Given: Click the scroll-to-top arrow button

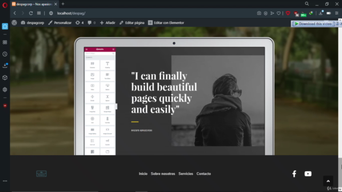Looking at the screenshot, I should 328,181.
